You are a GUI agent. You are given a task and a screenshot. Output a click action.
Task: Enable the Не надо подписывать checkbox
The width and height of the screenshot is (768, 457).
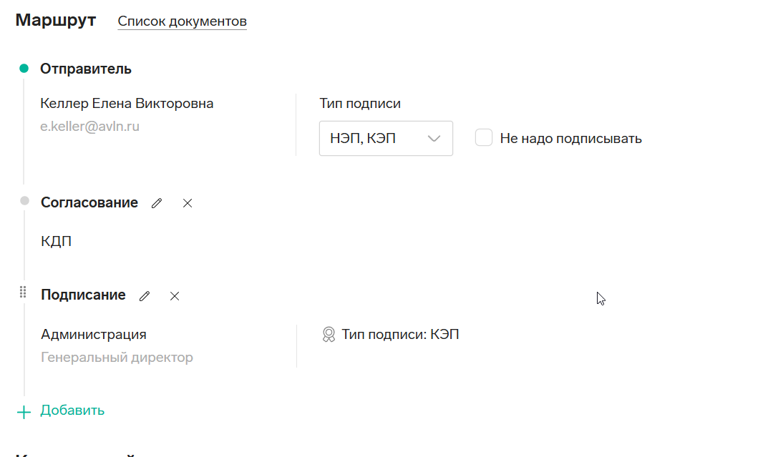484,137
